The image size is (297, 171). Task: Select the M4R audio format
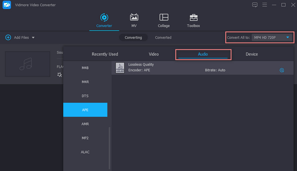(85, 82)
